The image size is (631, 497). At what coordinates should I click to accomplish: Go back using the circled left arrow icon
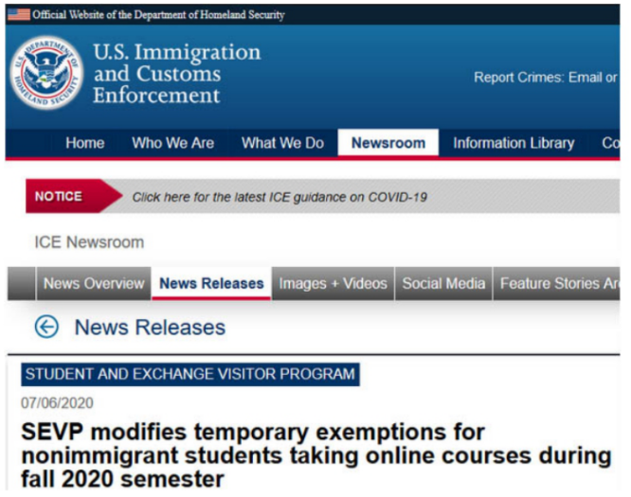tap(46, 327)
